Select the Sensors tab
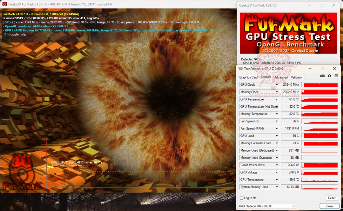343x211 pixels. pyautogui.click(x=266, y=77)
